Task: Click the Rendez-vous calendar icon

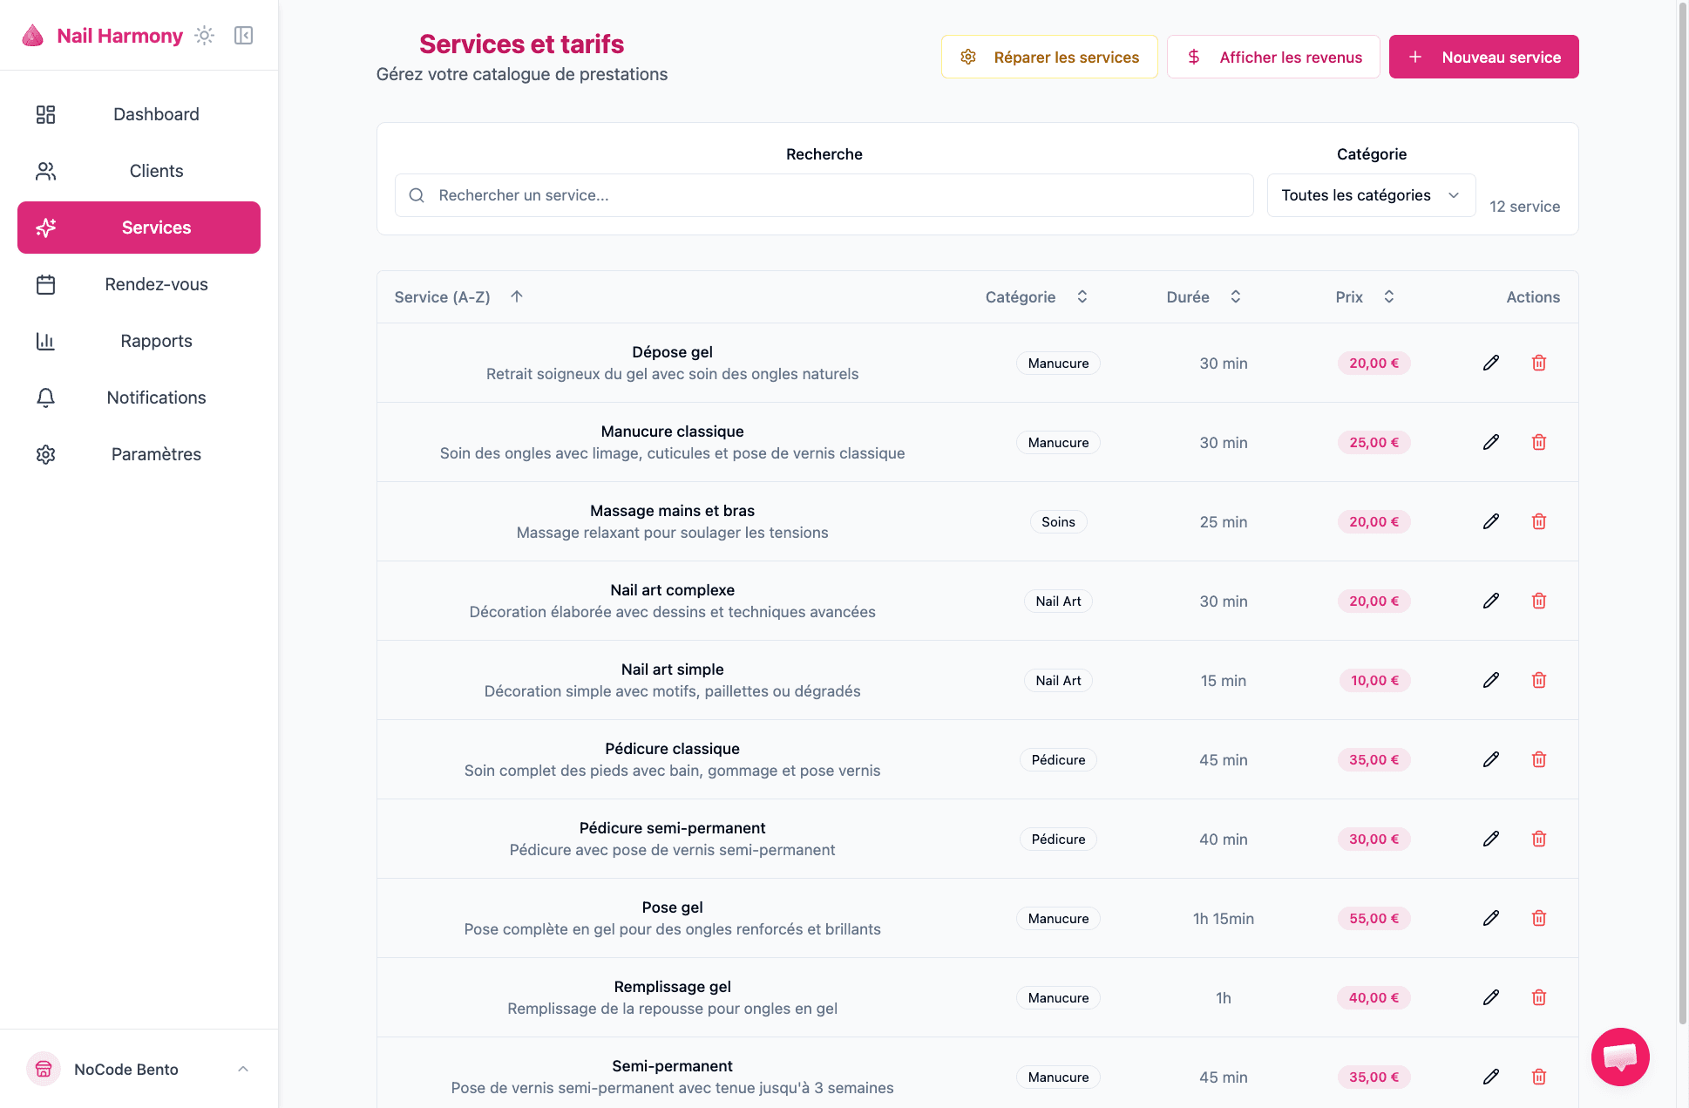Action: pos(45,284)
